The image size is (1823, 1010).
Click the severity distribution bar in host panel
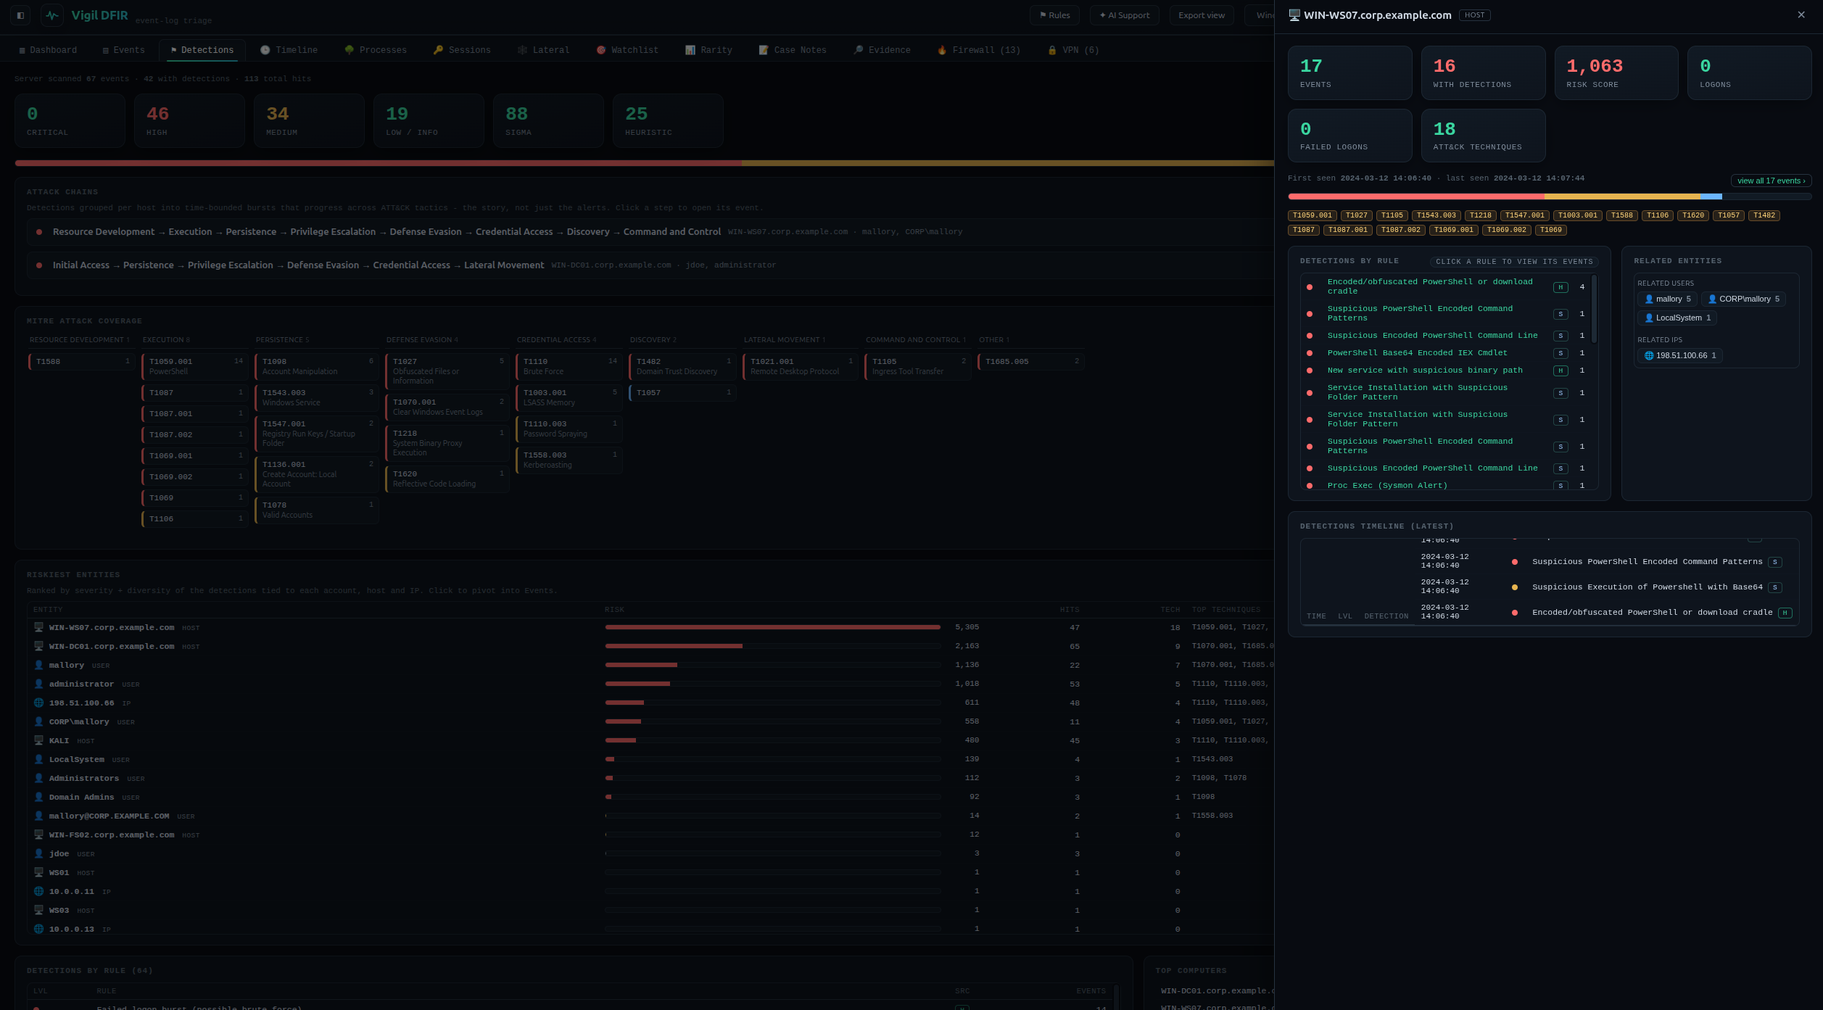pos(1550,196)
